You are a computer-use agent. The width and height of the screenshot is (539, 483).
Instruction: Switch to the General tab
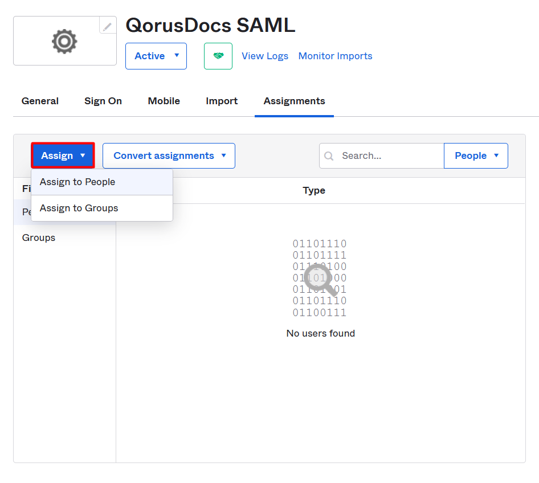(x=40, y=101)
